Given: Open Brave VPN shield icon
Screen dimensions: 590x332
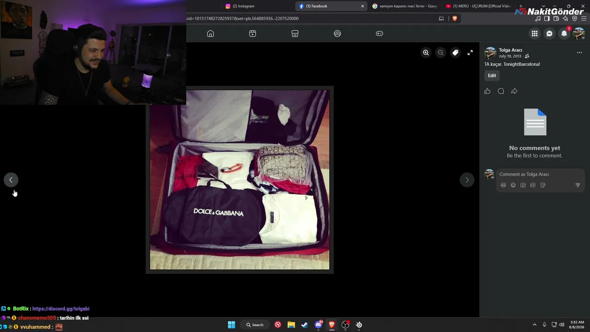Looking at the screenshot, I should click(x=575, y=18).
